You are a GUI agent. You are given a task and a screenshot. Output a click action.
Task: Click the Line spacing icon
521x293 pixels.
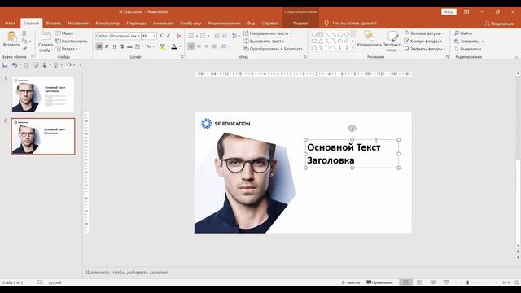coord(234,36)
